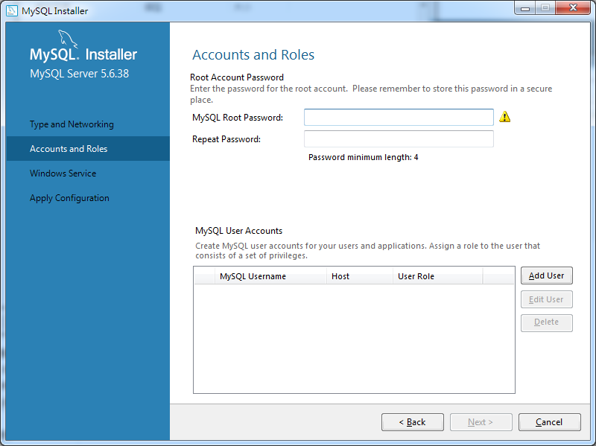
Task: Focus the Repeat Password field
Action: 399,138
